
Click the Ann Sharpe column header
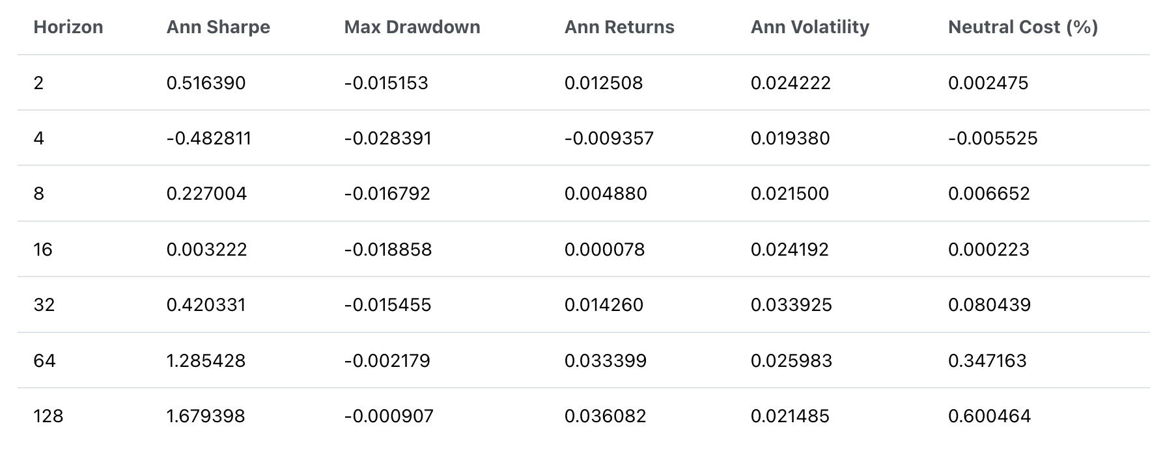pos(218,27)
